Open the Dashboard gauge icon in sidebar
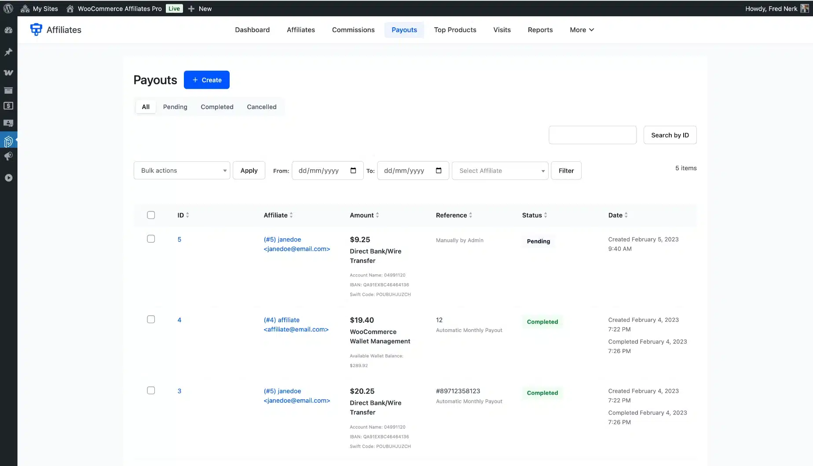The image size is (813, 466). pos(8,30)
